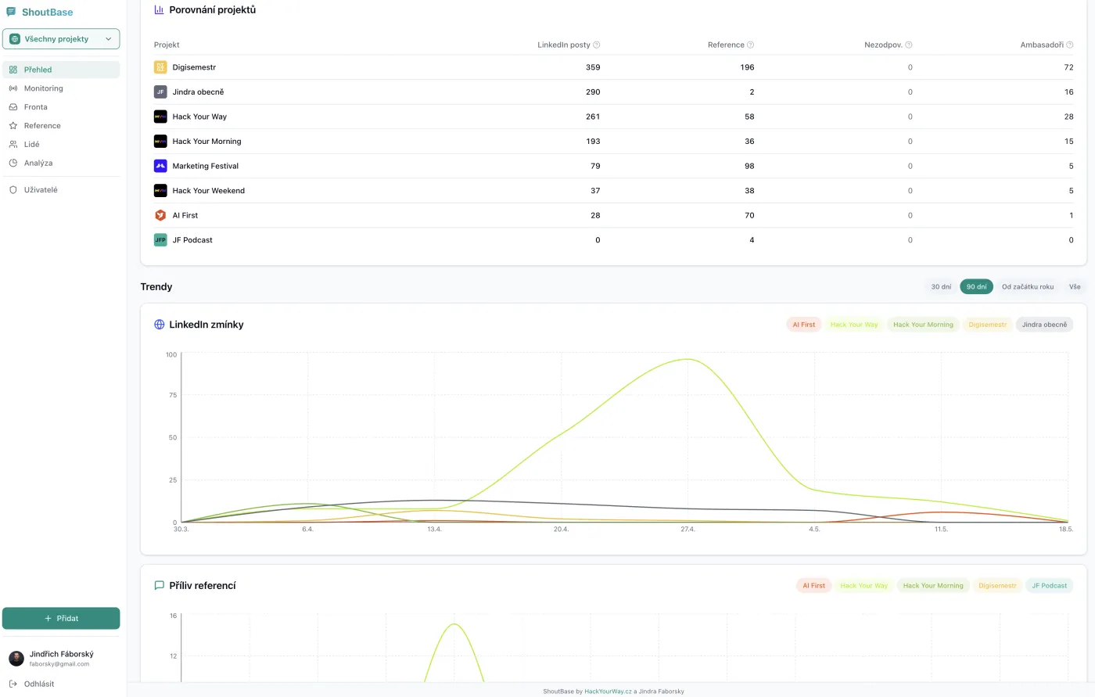This screenshot has width=1095, height=697.
Task: Toggle JF Podcast in Příliv referencí
Action: click(1049, 585)
